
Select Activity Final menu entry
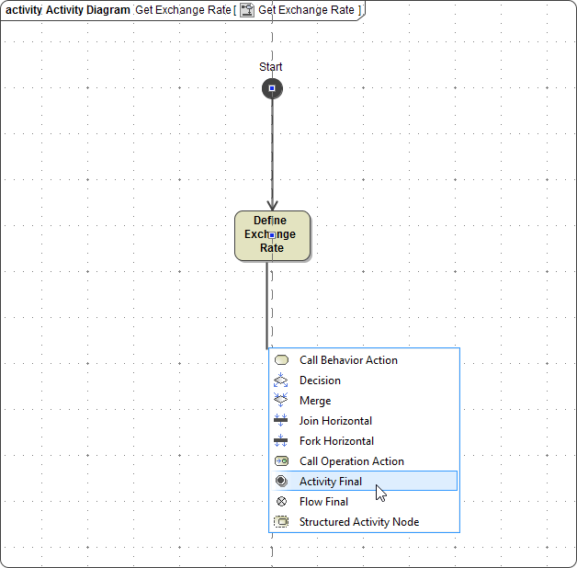click(x=331, y=482)
